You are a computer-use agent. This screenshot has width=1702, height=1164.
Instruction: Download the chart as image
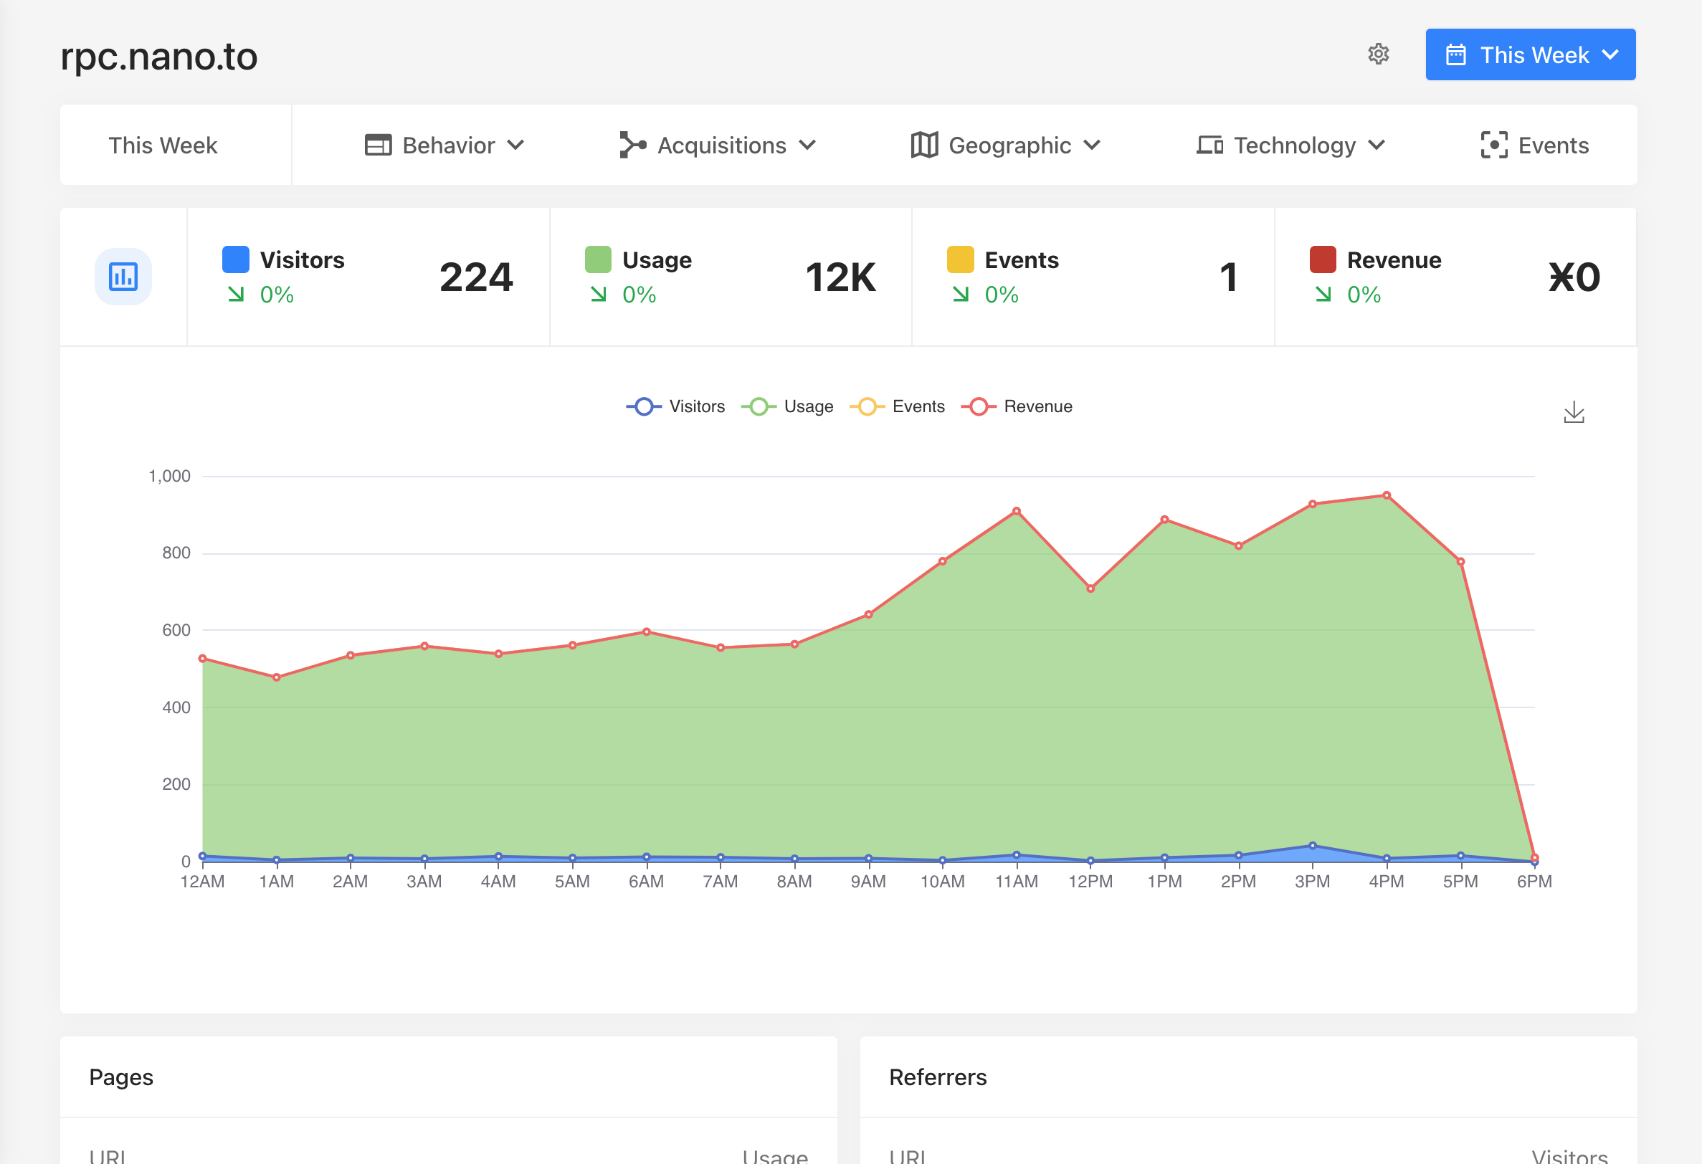[x=1573, y=413]
